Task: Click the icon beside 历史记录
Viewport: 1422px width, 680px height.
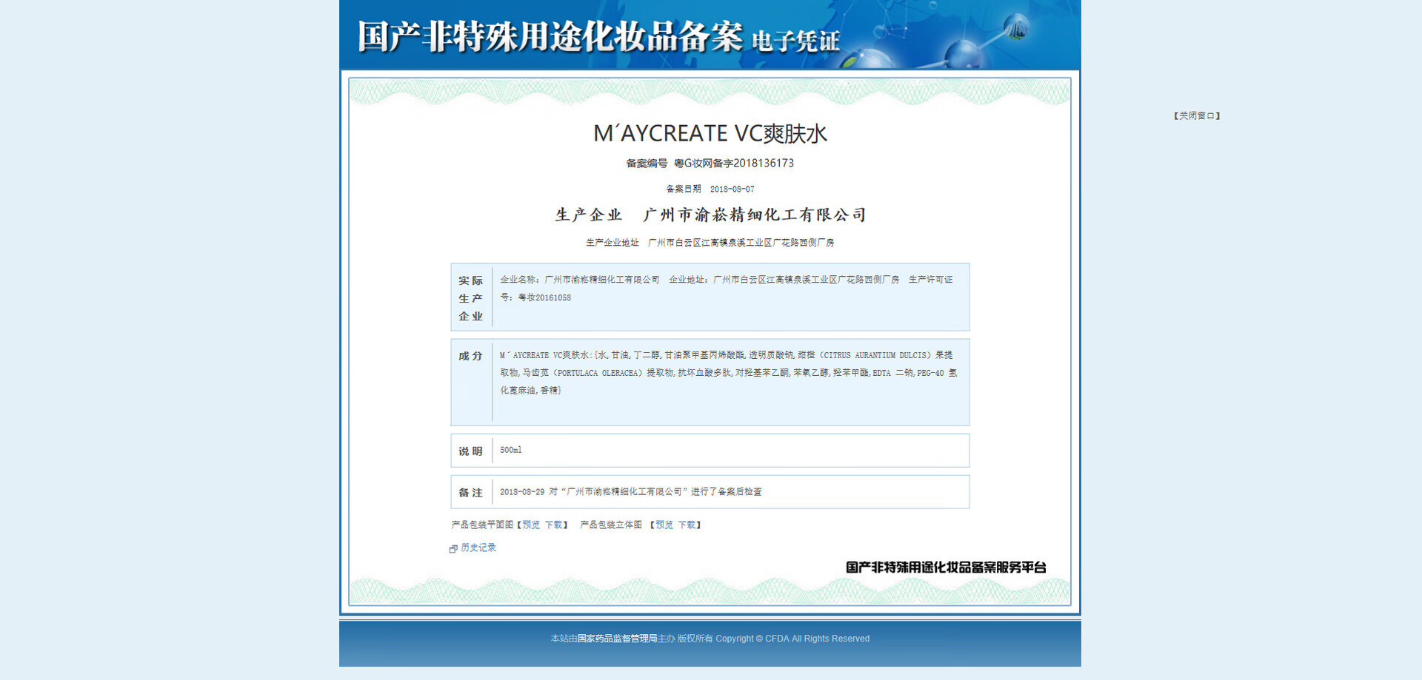Action: [453, 549]
